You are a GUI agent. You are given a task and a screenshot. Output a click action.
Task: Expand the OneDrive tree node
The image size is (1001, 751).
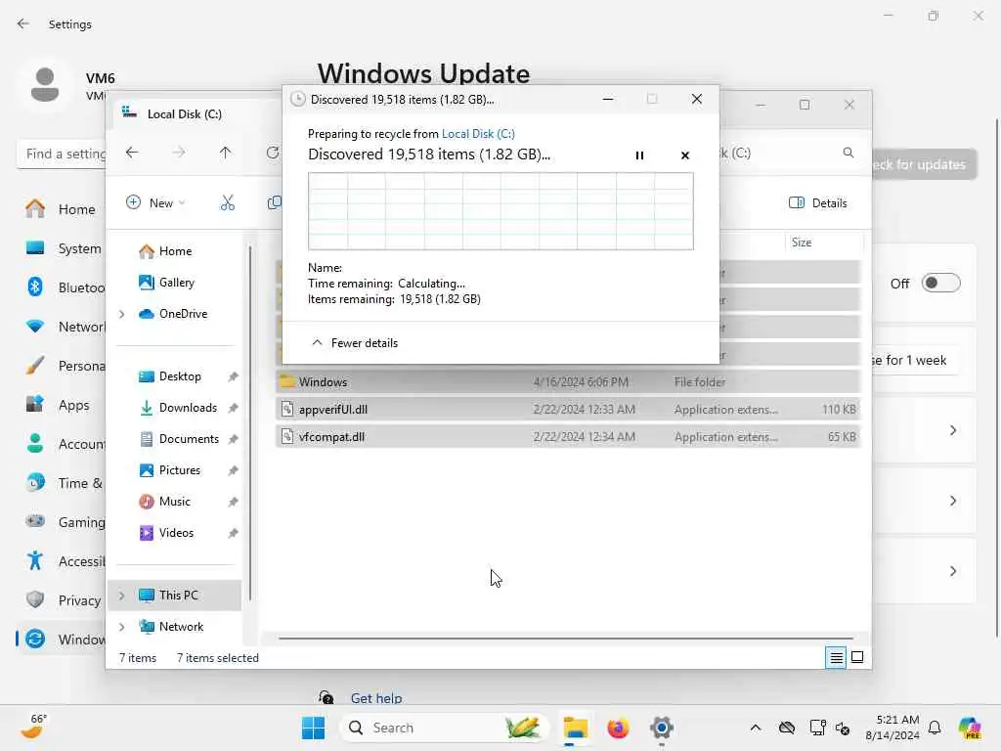(122, 314)
